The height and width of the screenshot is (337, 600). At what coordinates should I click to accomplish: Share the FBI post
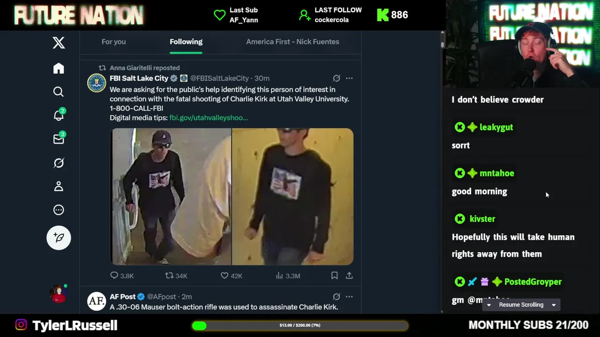point(349,276)
